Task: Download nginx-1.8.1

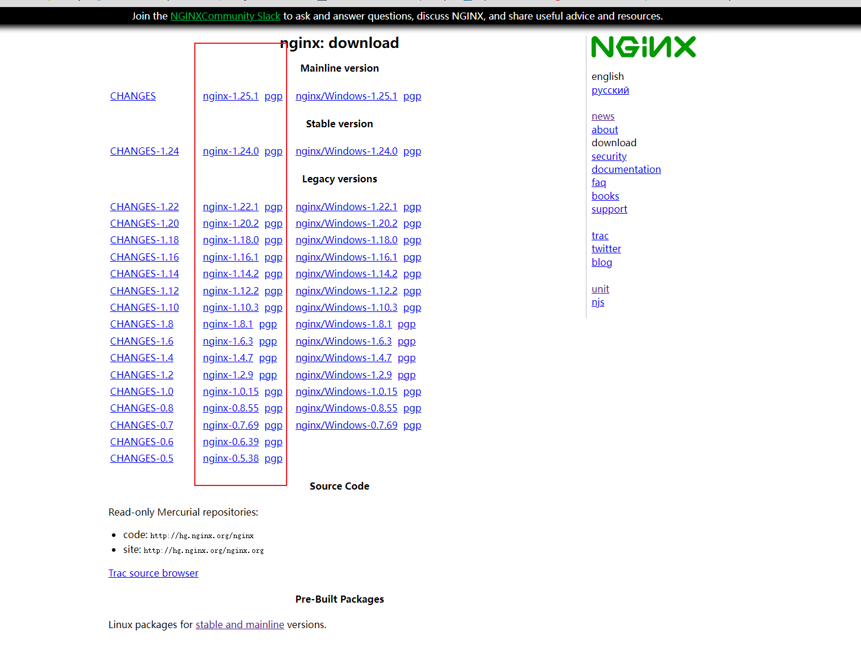Action: (x=227, y=324)
